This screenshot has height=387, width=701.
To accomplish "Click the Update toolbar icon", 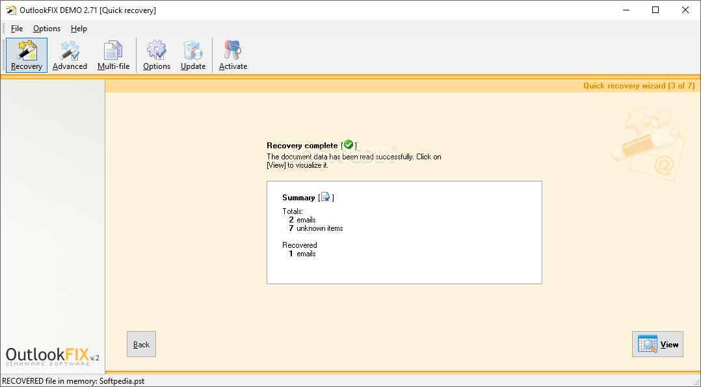I will click(193, 55).
